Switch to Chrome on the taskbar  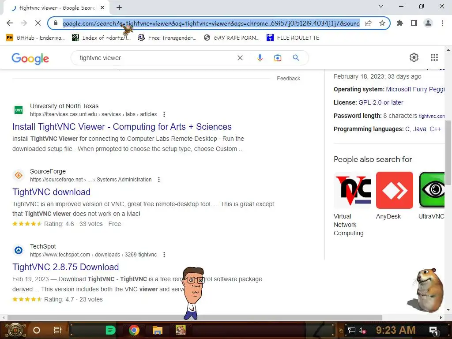point(134,330)
